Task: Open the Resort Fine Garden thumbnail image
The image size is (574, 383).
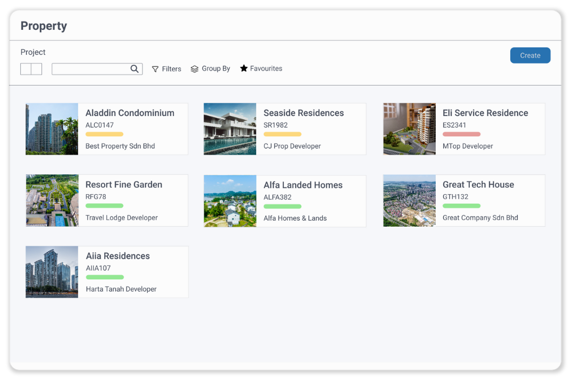Action: [x=52, y=201]
